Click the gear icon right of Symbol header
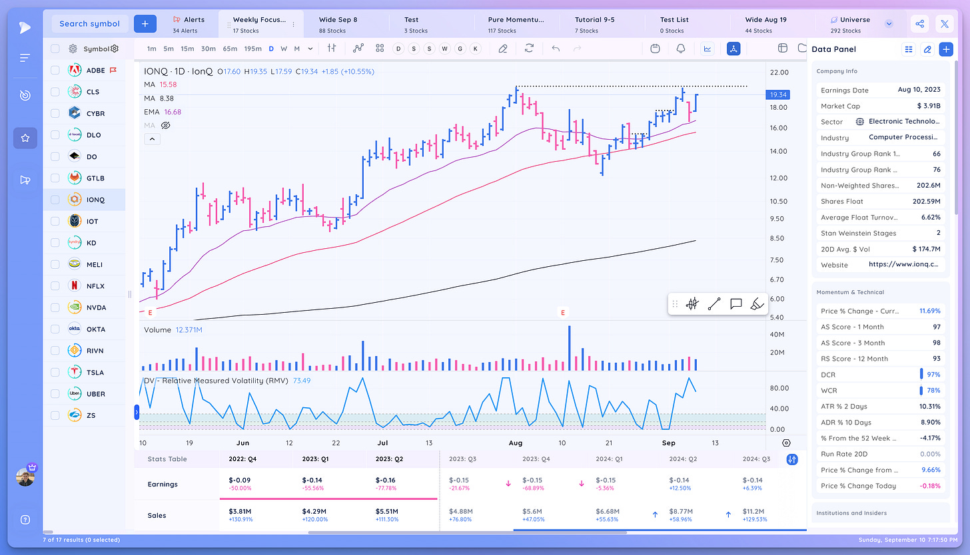 115,49
